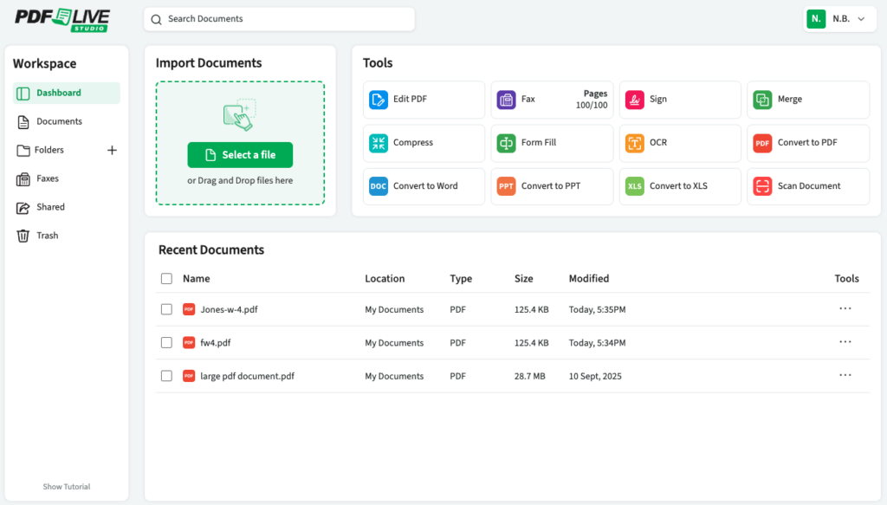Select the Jones-w-4.pdf checkbox

click(x=166, y=309)
